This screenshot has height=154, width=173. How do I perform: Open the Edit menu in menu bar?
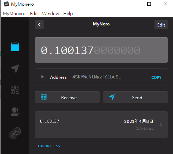click(34, 14)
